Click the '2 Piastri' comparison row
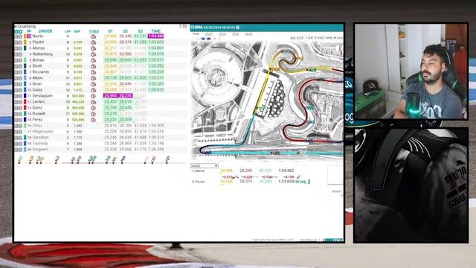This screenshot has height=268, width=476. (x=251, y=182)
